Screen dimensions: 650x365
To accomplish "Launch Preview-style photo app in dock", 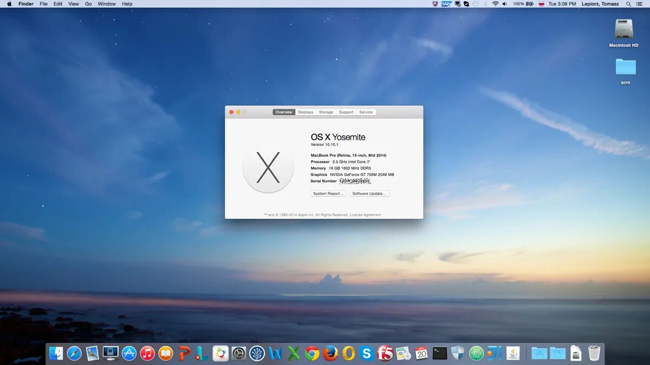I will pyautogui.click(x=93, y=354).
